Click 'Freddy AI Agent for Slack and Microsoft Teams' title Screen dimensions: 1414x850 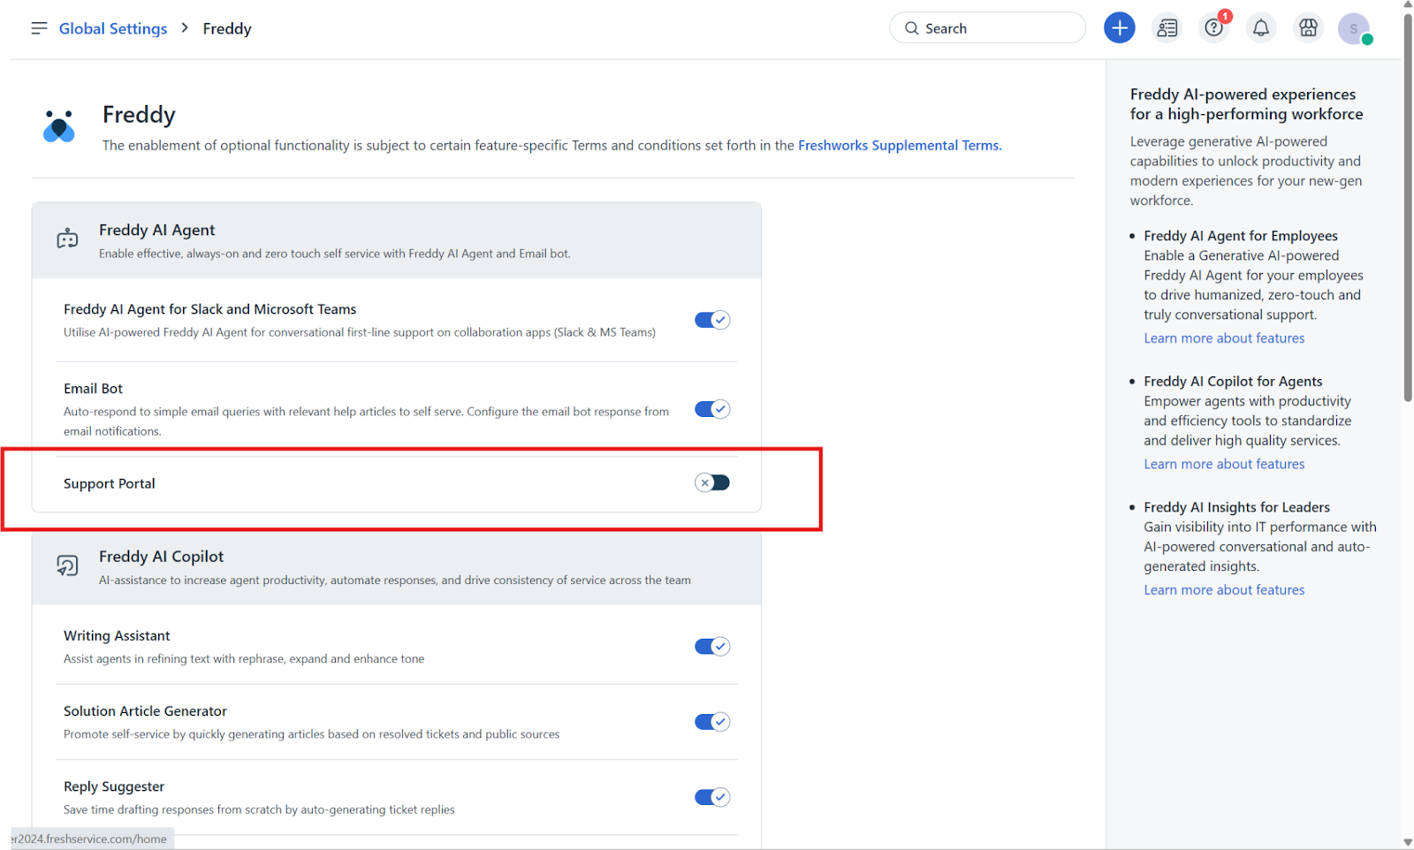tap(210, 309)
